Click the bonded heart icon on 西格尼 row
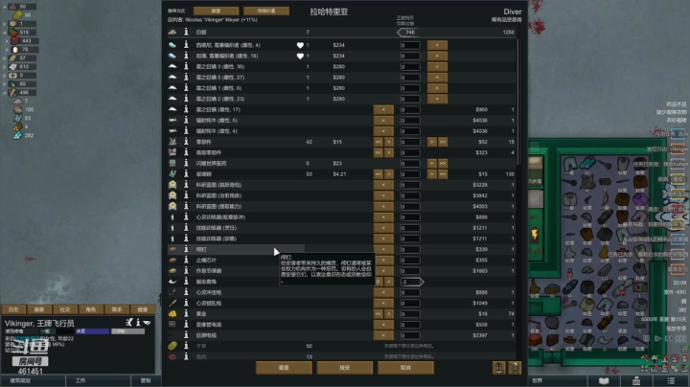The height and width of the screenshot is (387, 690). pos(300,45)
